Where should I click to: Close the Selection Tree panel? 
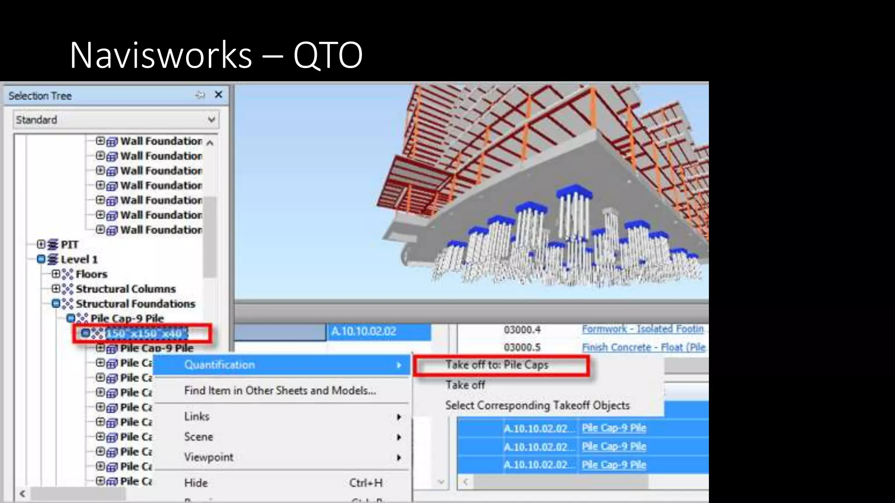click(x=219, y=95)
